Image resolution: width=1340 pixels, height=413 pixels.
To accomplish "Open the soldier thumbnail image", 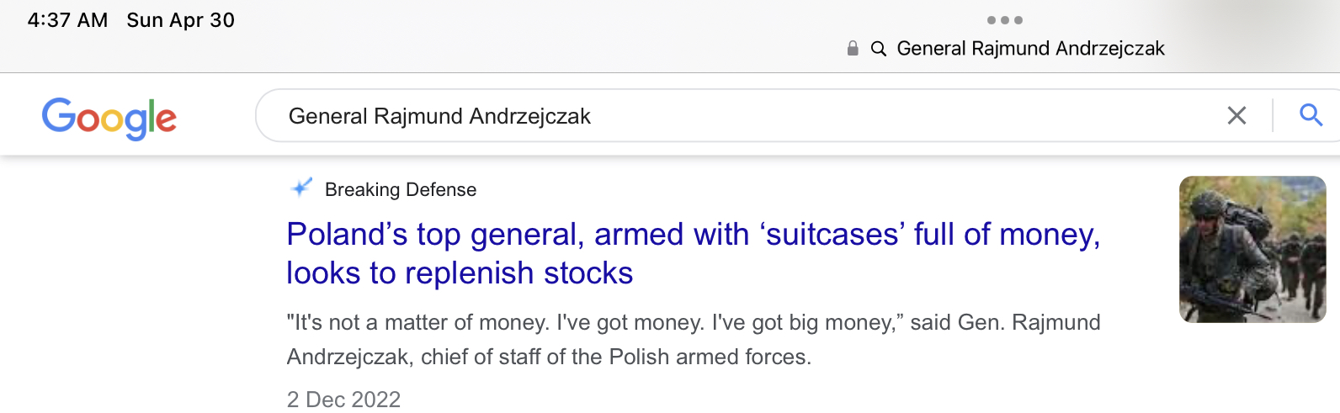I will tap(1252, 249).
